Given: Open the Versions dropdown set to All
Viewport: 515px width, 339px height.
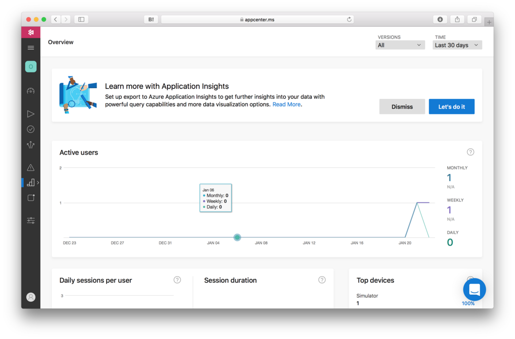Looking at the screenshot, I should [x=400, y=45].
